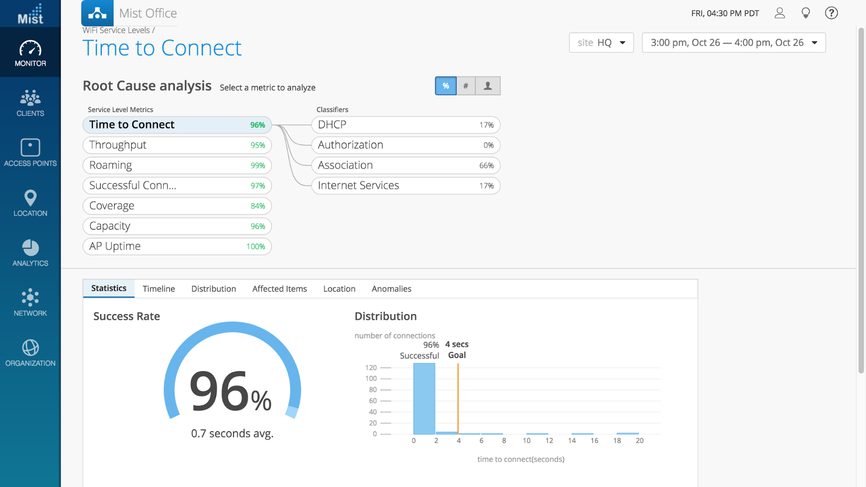Open the Monitor gauge icon in sidebar
The image size is (866, 487).
tap(30, 48)
